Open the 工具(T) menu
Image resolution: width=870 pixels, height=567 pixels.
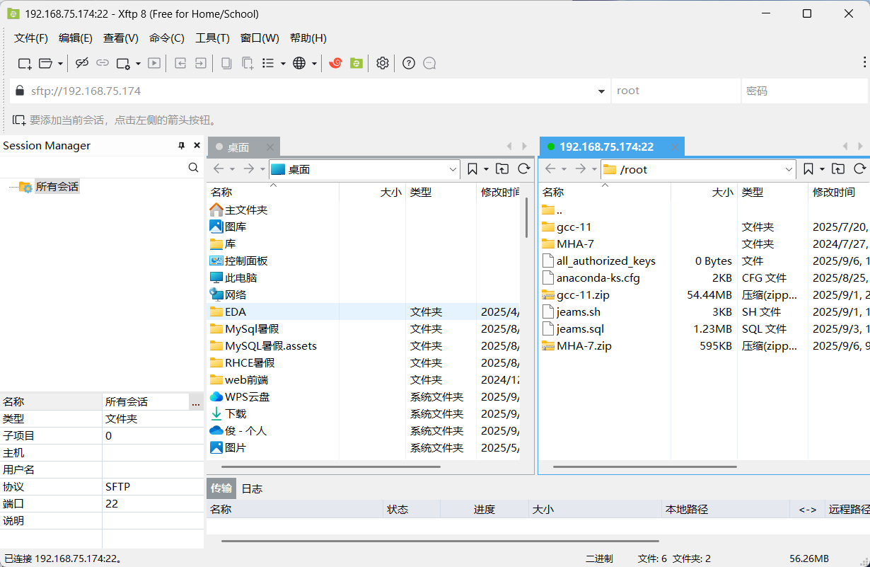pyautogui.click(x=212, y=38)
